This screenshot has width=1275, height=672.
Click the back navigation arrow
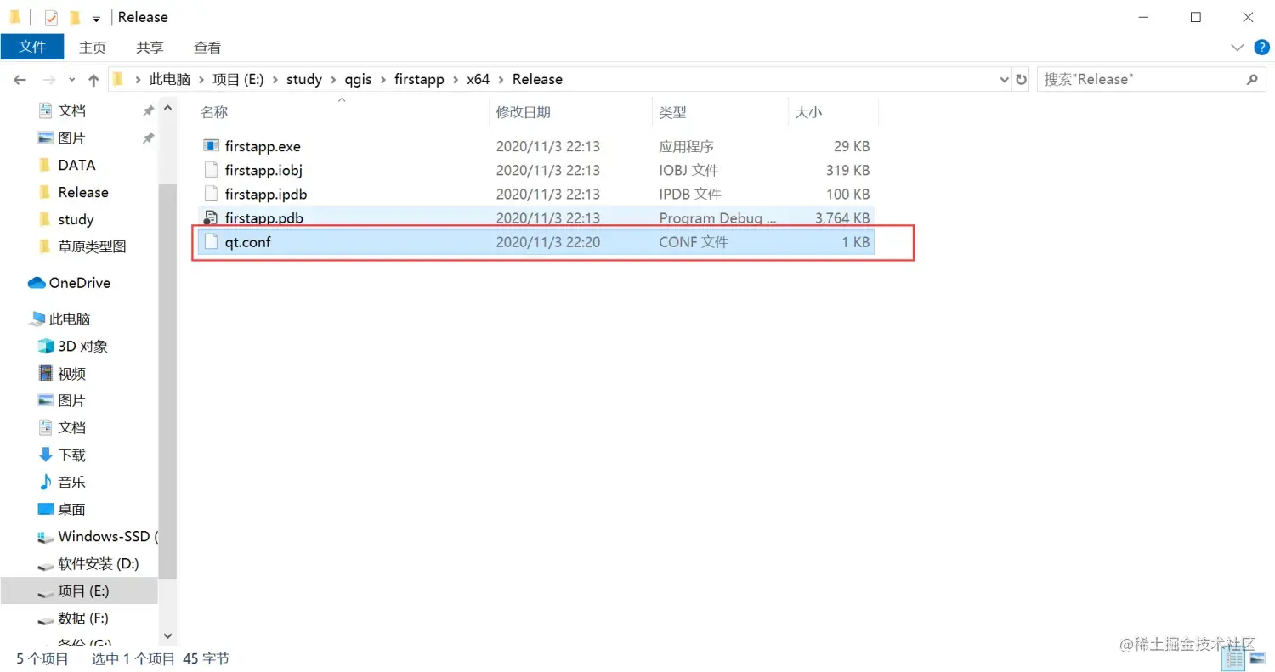[20, 79]
